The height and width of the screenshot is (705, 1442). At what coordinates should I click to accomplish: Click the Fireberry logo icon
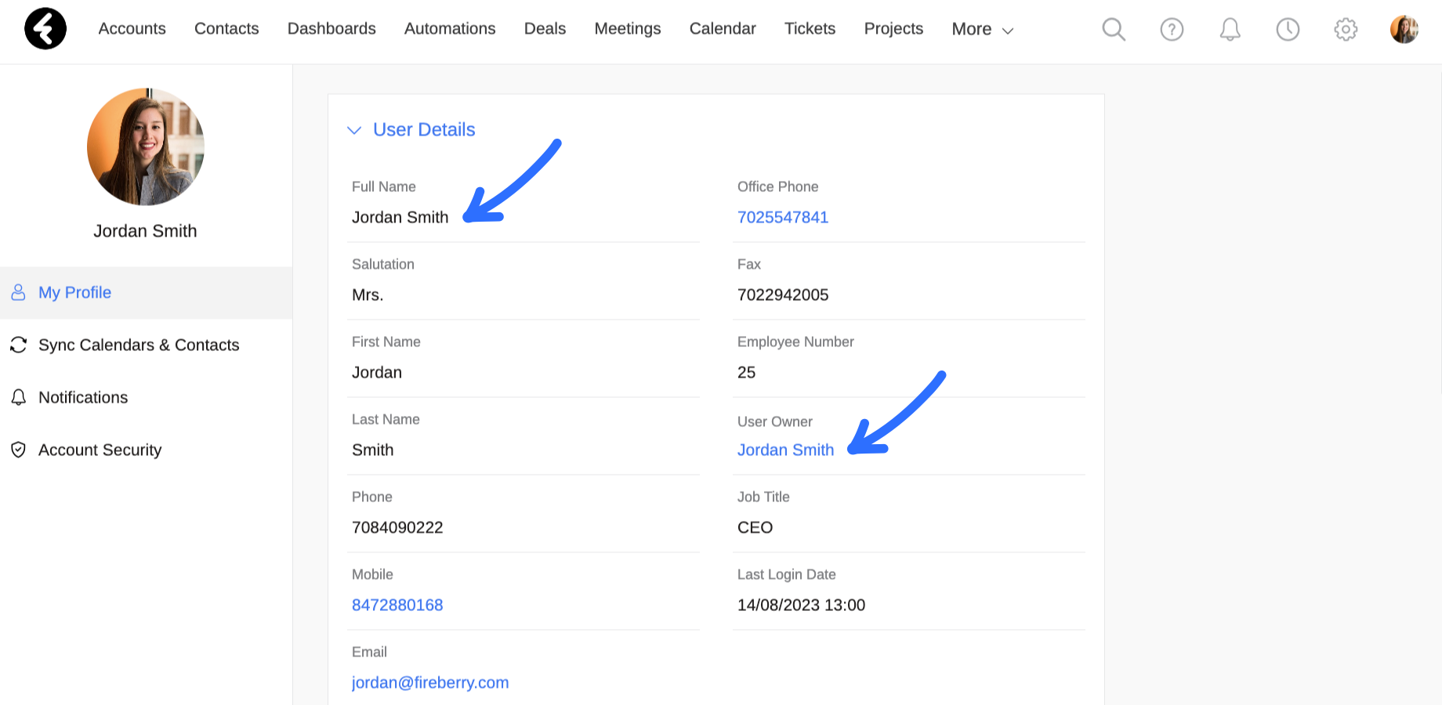click(x=45, y=29)
